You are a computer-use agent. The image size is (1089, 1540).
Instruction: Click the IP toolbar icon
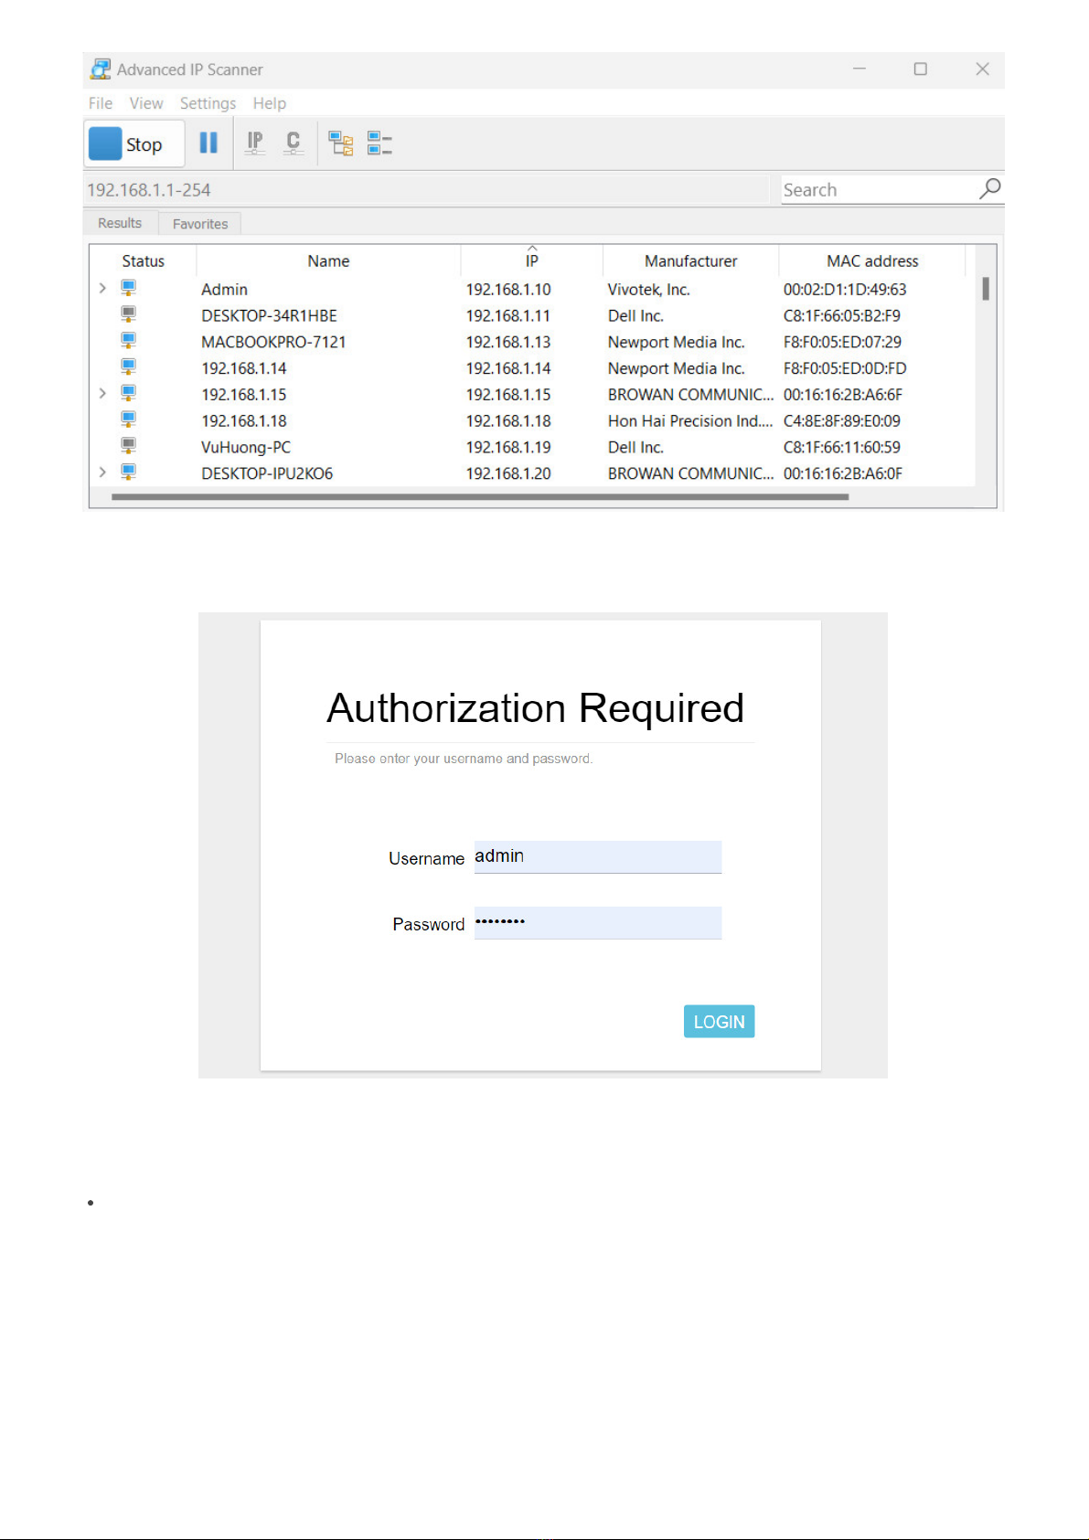click(255, 143)
